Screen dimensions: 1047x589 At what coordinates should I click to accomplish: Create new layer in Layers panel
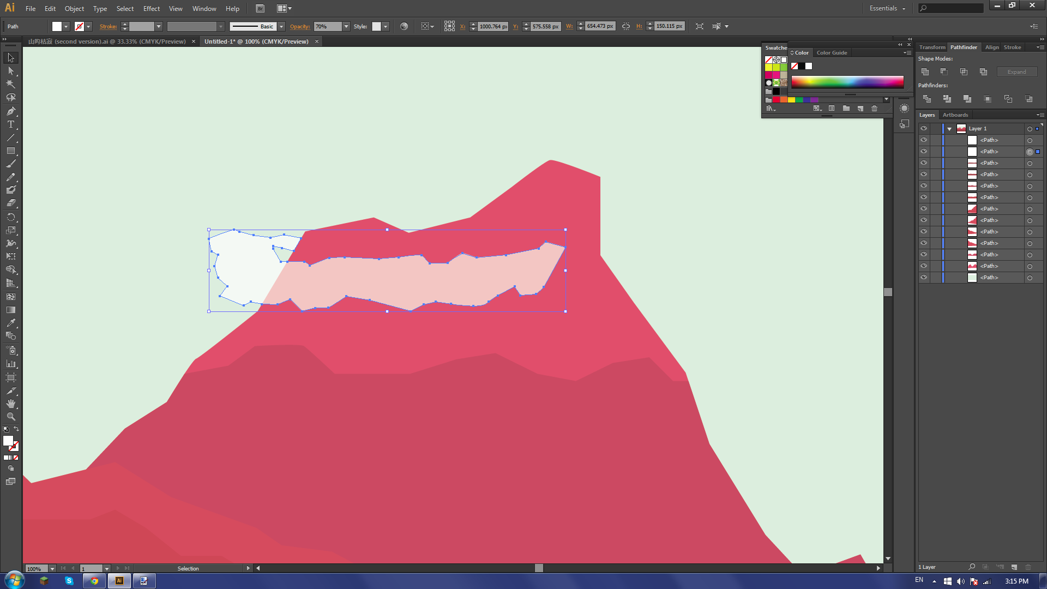click(1014, 567)
